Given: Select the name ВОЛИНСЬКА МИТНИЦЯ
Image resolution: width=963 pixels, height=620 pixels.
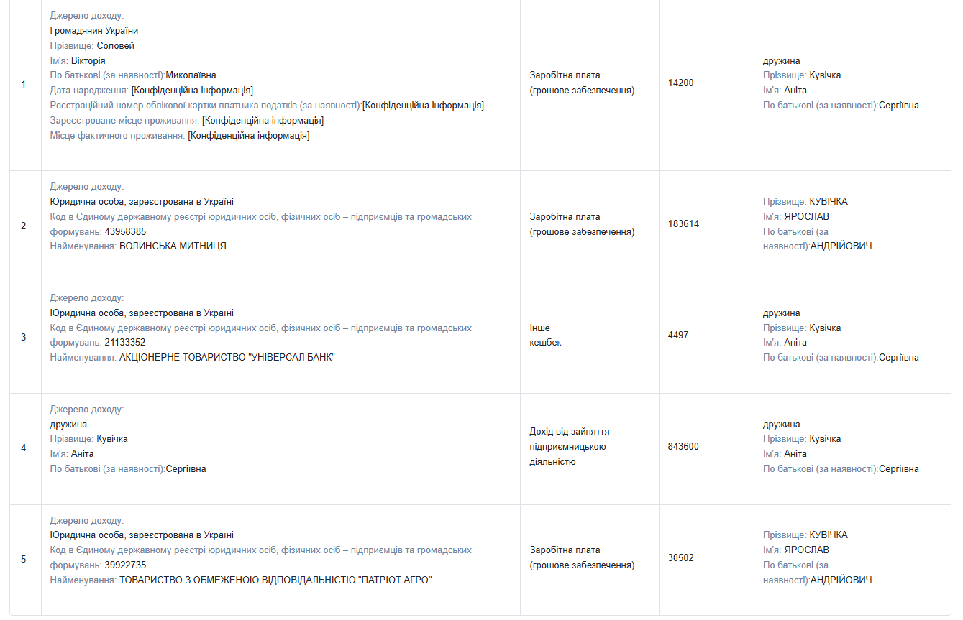Looking at the screenshot, I should [173, 246].
